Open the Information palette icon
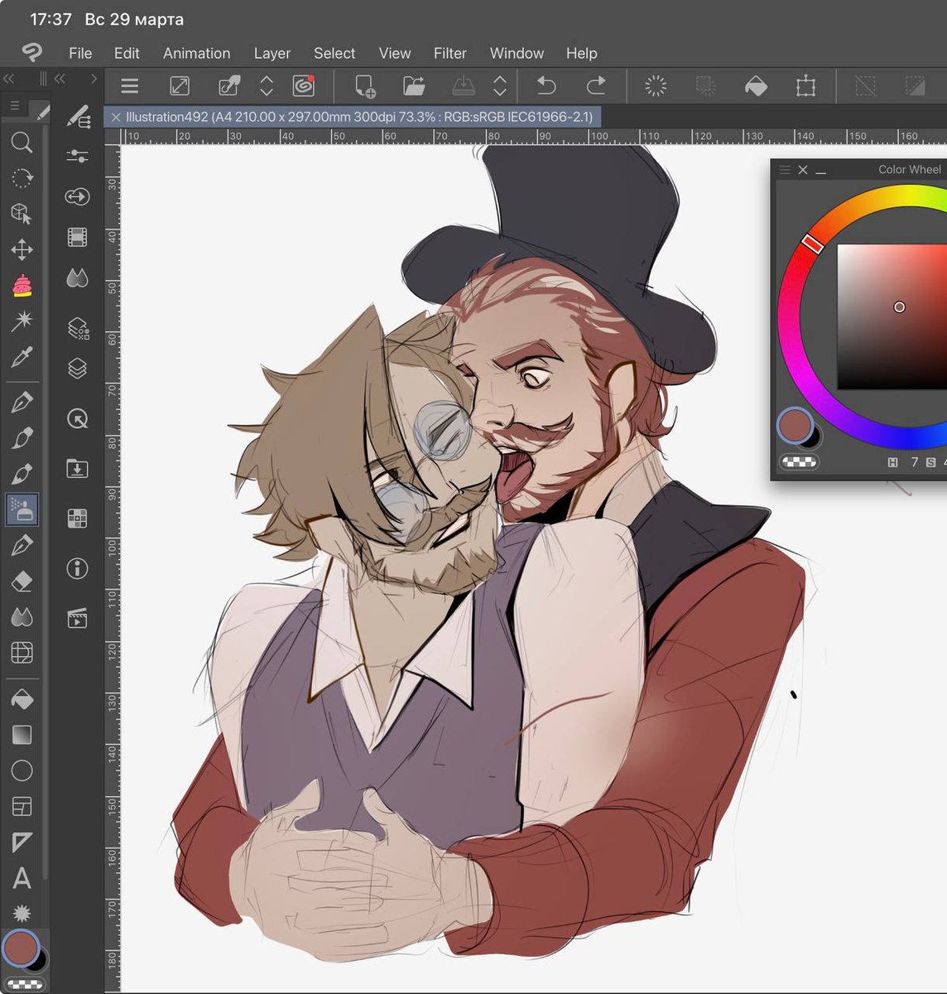 pos(78,568)
